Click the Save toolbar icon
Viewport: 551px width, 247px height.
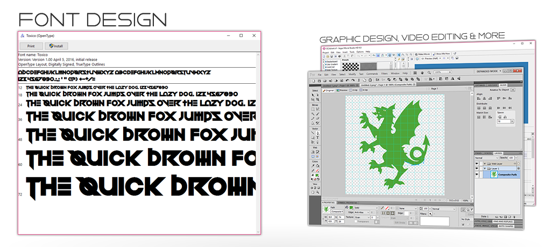(319, 81)
